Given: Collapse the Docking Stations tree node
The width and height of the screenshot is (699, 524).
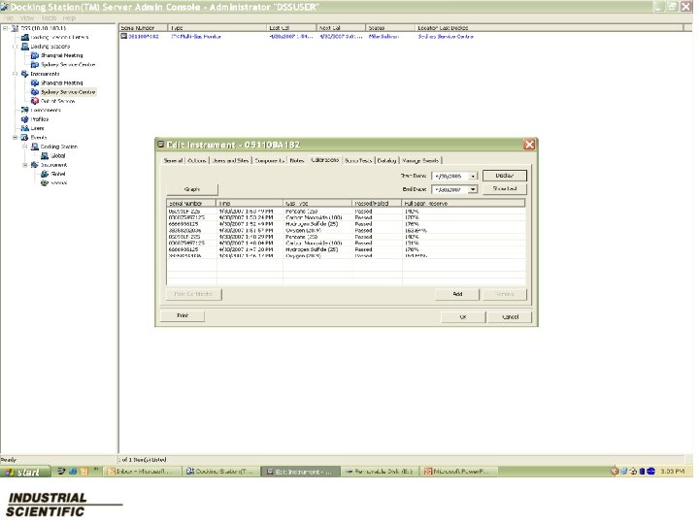Looking at the screenshot, I should (x=16, y=47).
